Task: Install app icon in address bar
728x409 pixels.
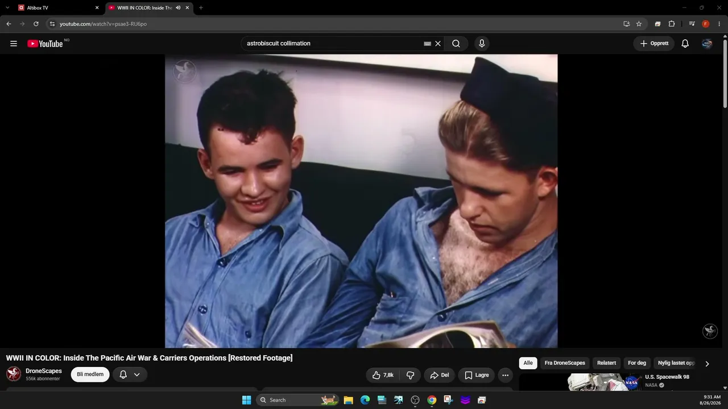Action: [626, 24]
